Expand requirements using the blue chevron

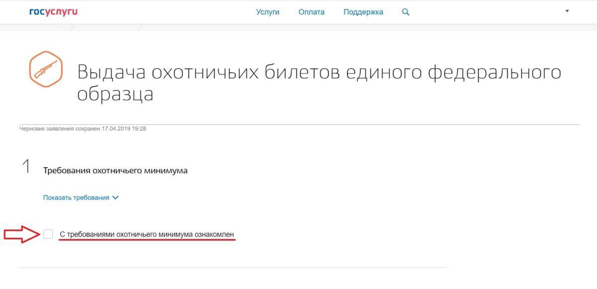coord(116,198)
